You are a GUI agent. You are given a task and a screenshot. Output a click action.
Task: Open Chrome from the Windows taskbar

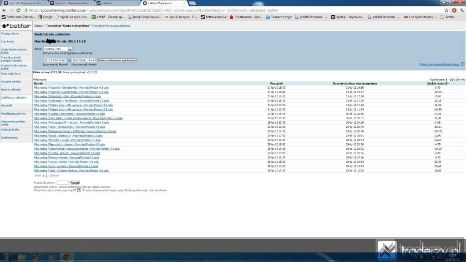(66, 257)
